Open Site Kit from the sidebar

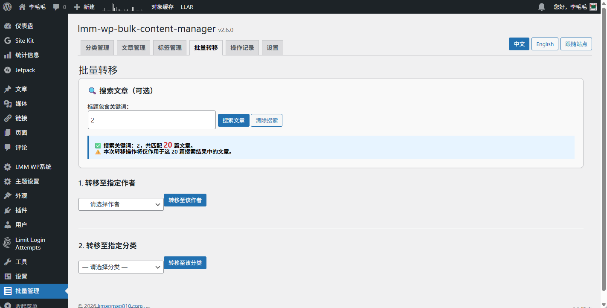click(x=24, y=41)
